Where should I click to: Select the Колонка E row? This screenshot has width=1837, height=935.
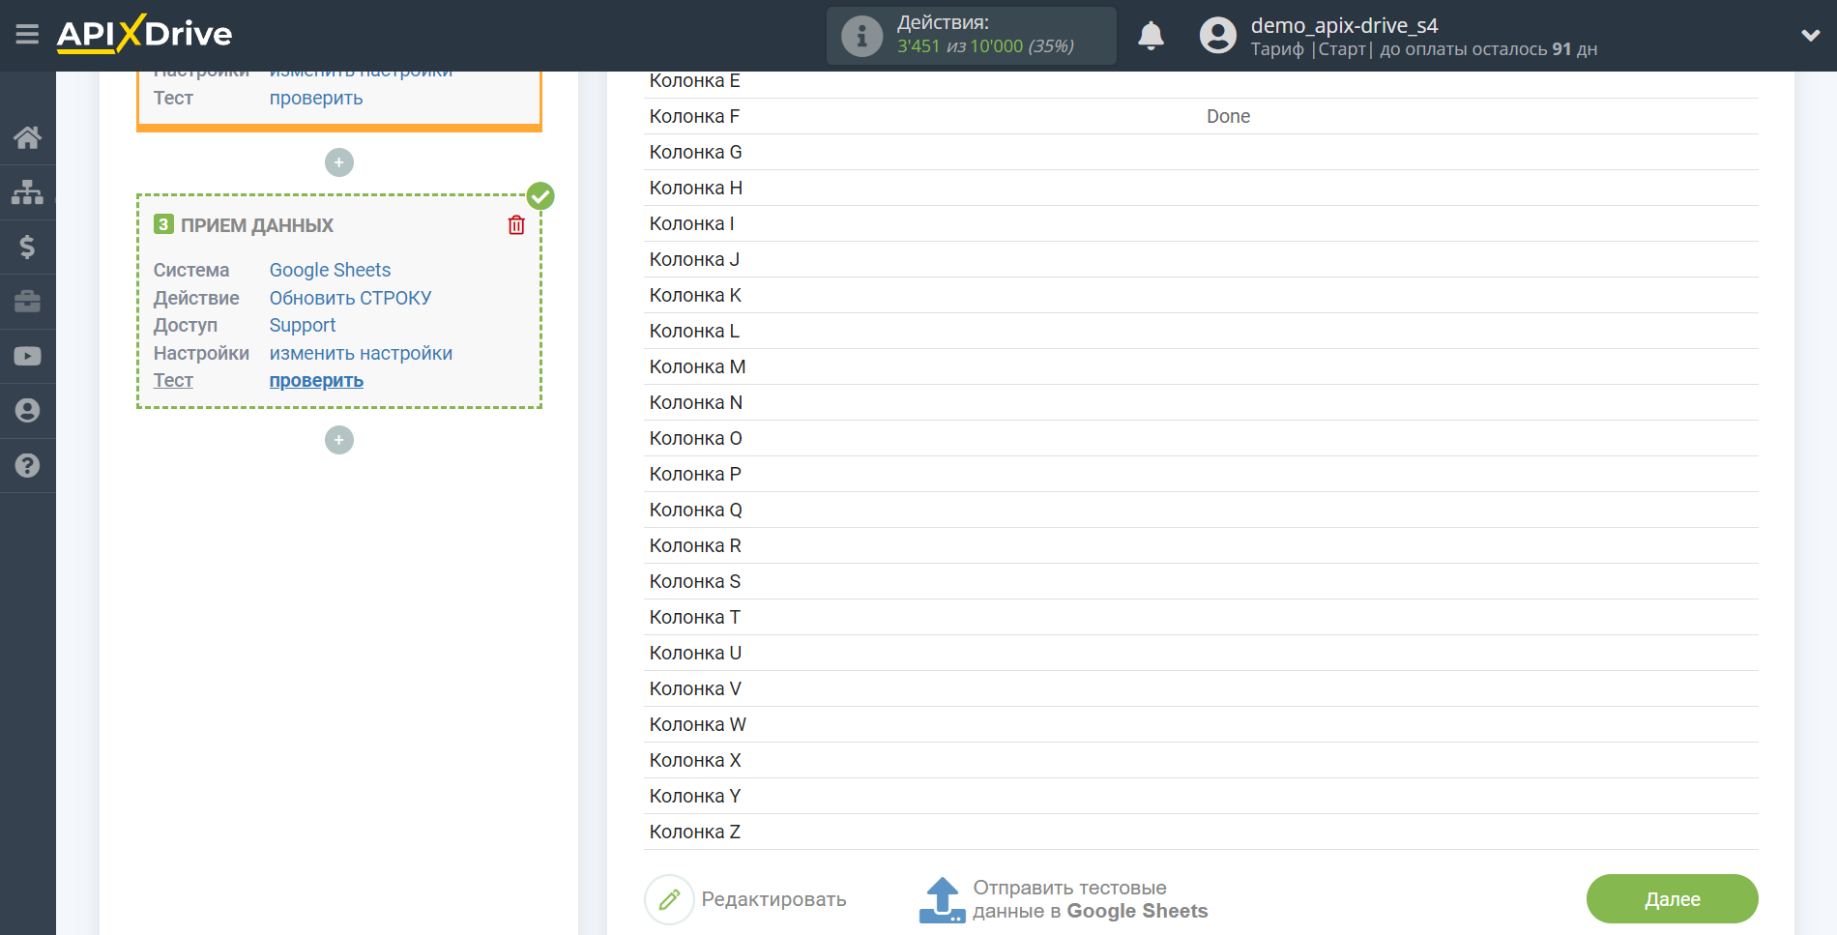pyautogui.click(x=1201, y=84)
